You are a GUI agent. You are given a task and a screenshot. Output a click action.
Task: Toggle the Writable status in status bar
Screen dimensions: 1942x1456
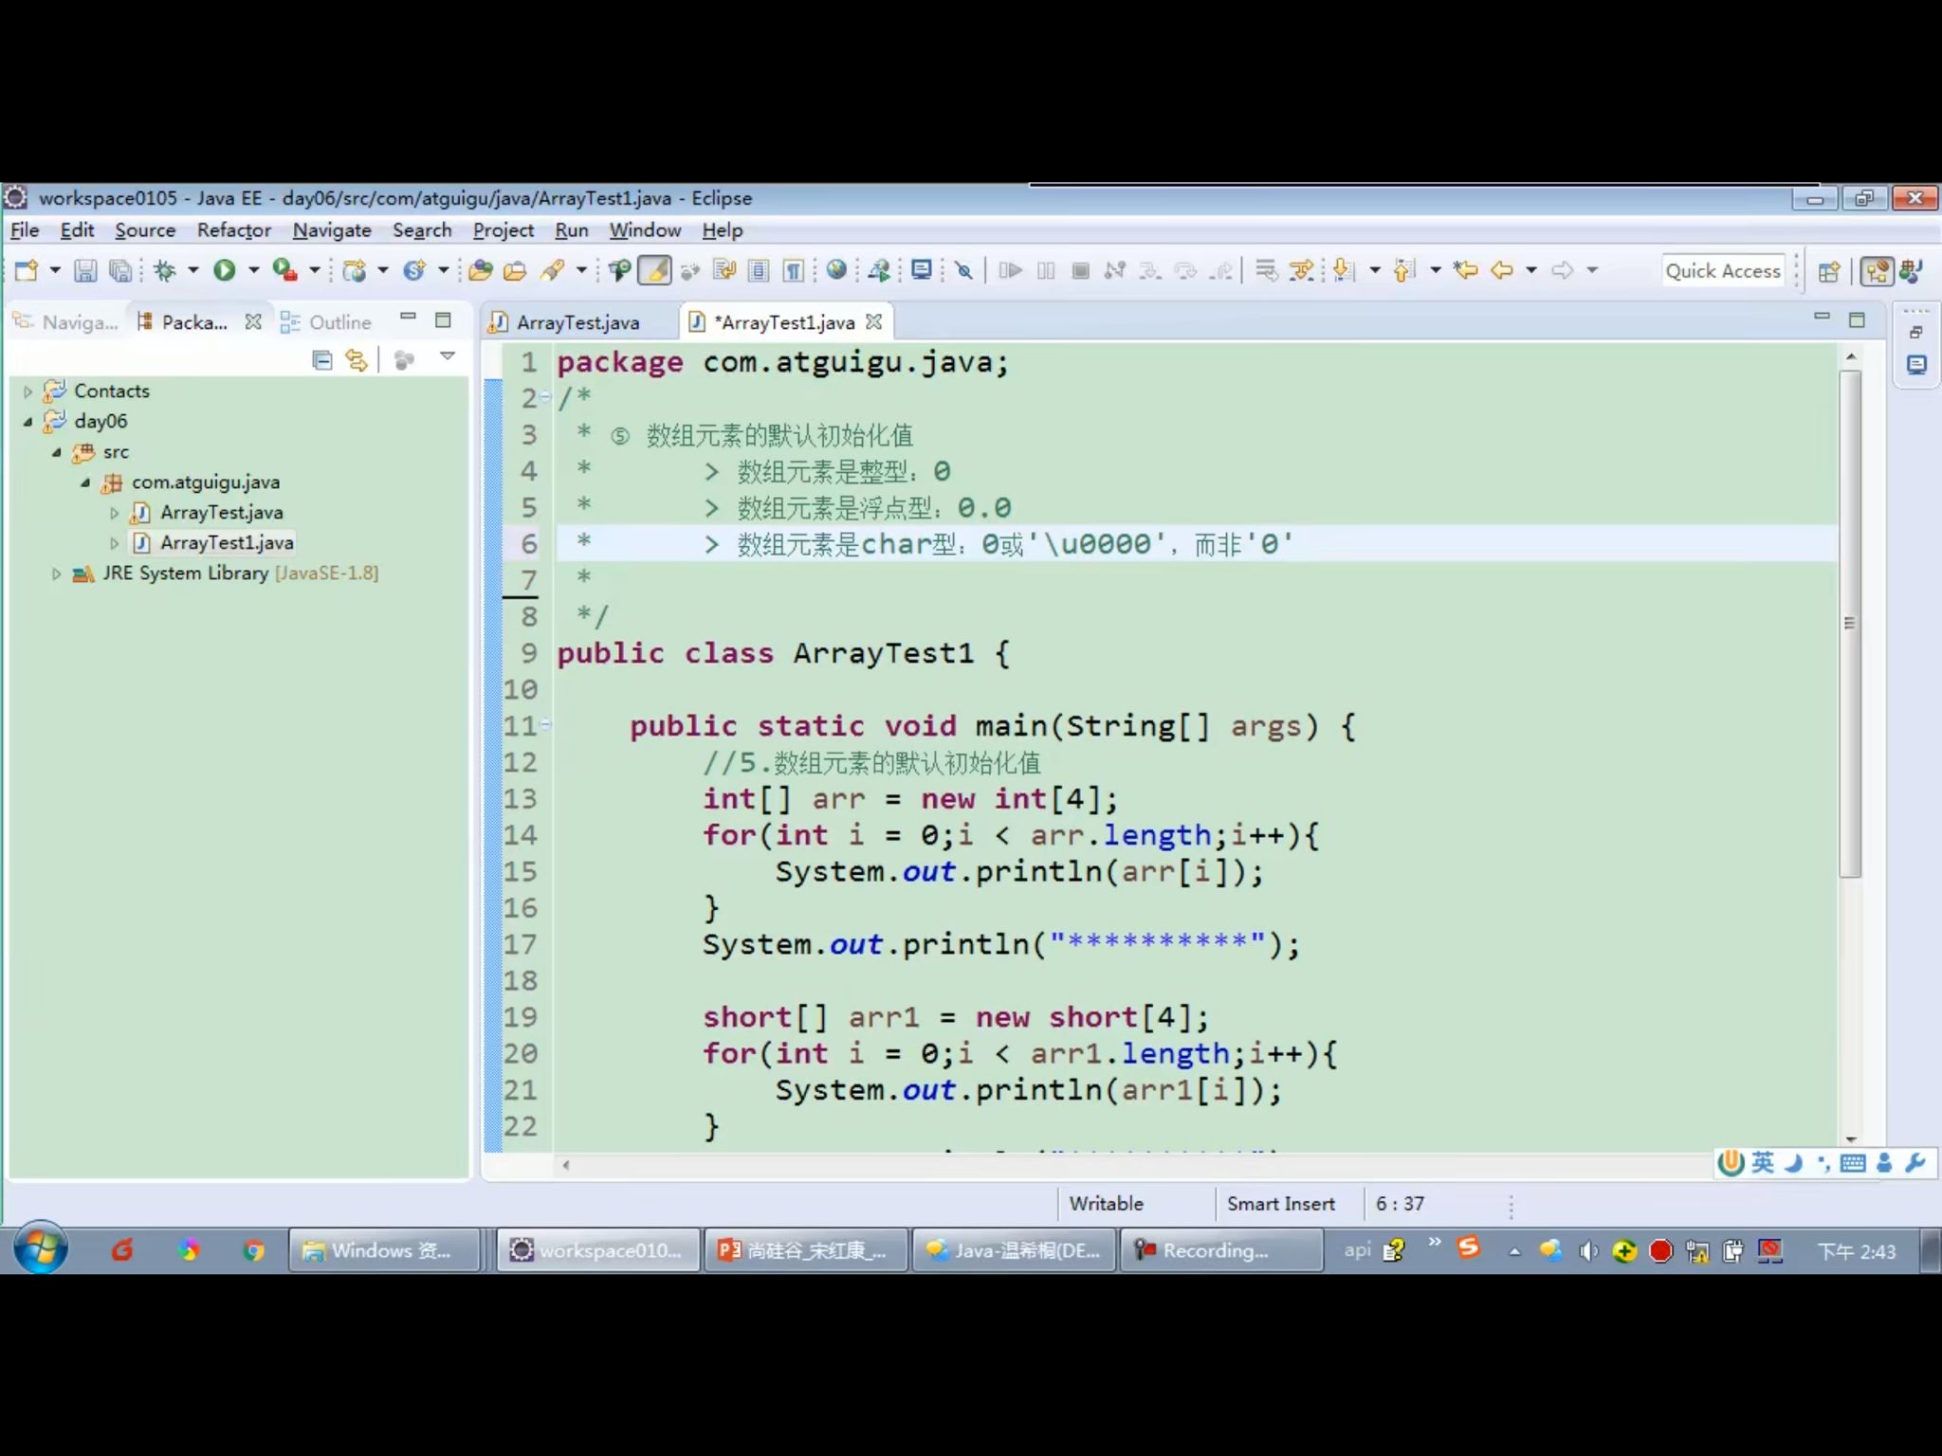(x=1104, y=1204)
